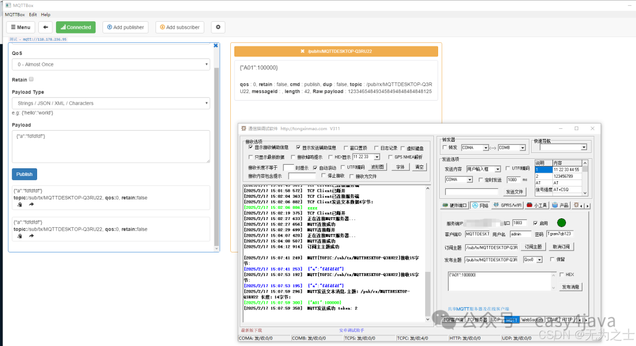Open the MQTTBox Menu hamburger button

[x=21, y=27]
